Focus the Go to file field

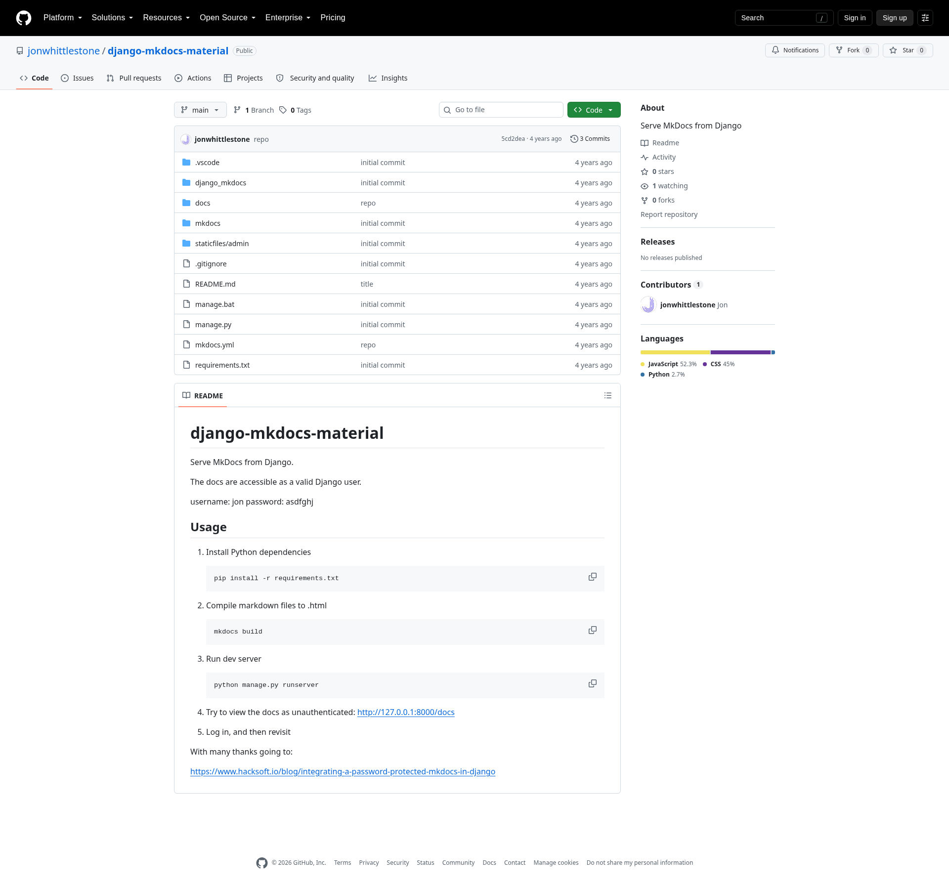click(x=501, y=110)
